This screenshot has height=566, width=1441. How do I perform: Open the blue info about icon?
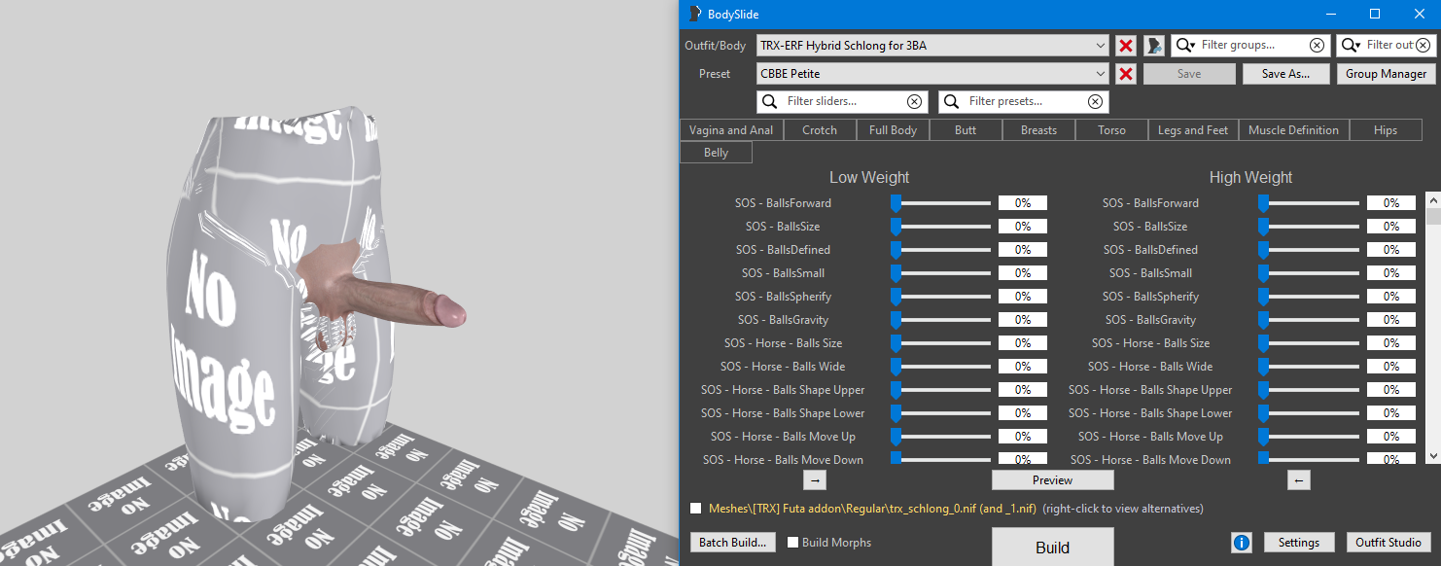tap(1242, 543)
